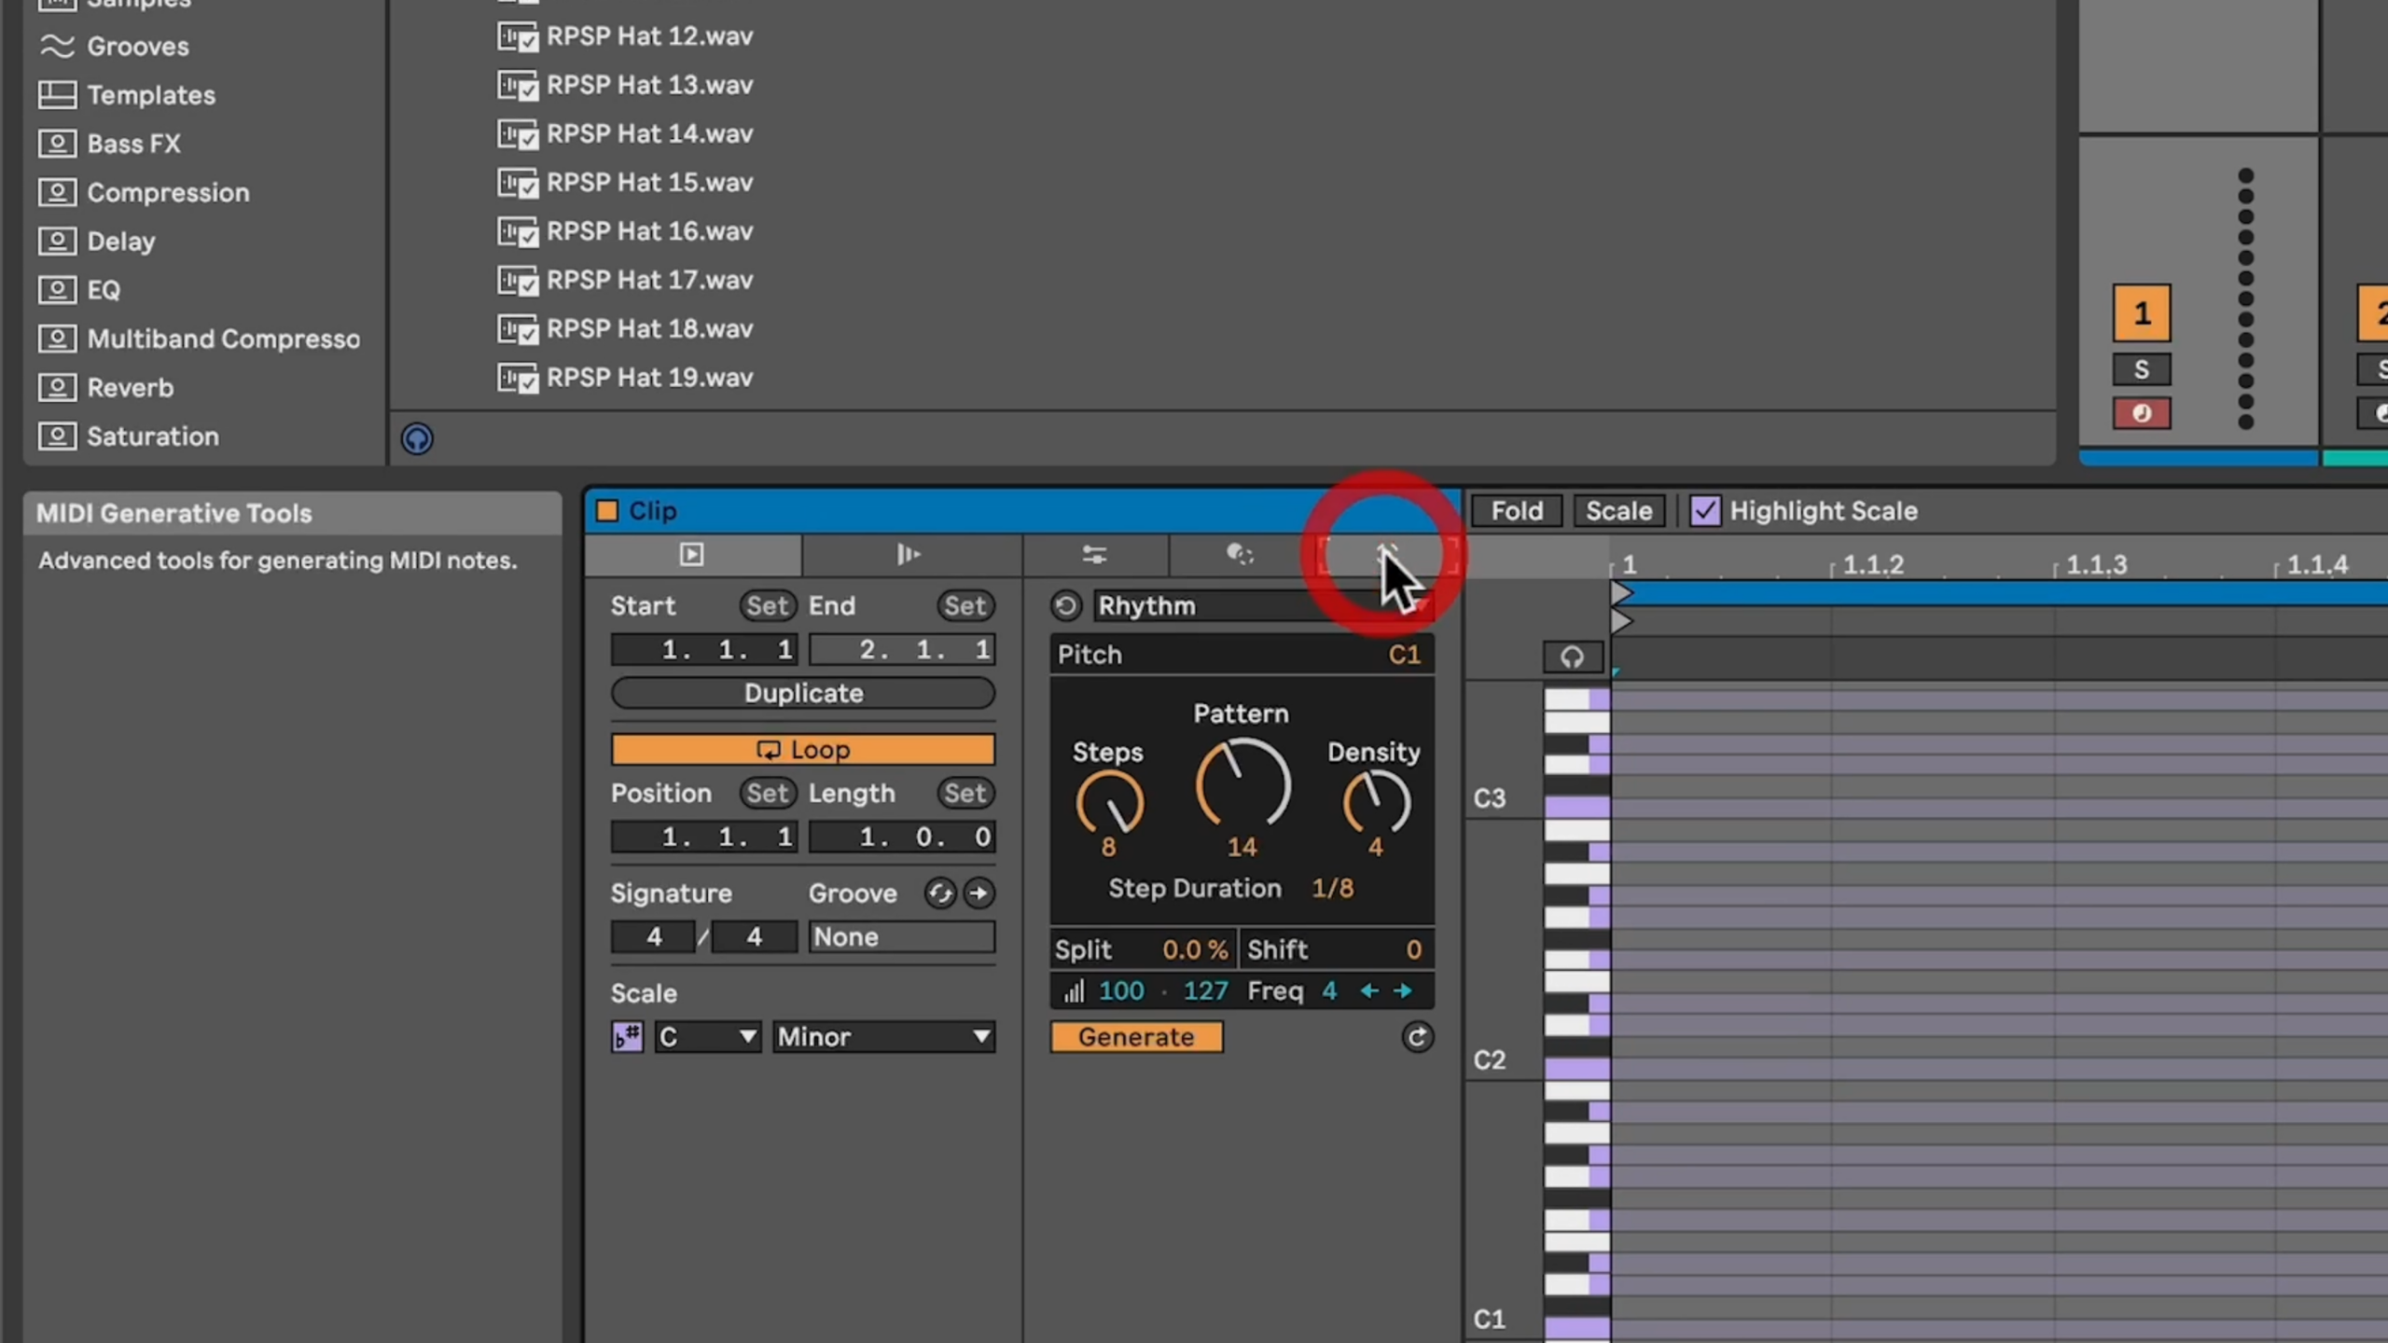Click Set next to End
Image resolution: width=2388 pixels, height=1343 pixels.
[965, 606]
